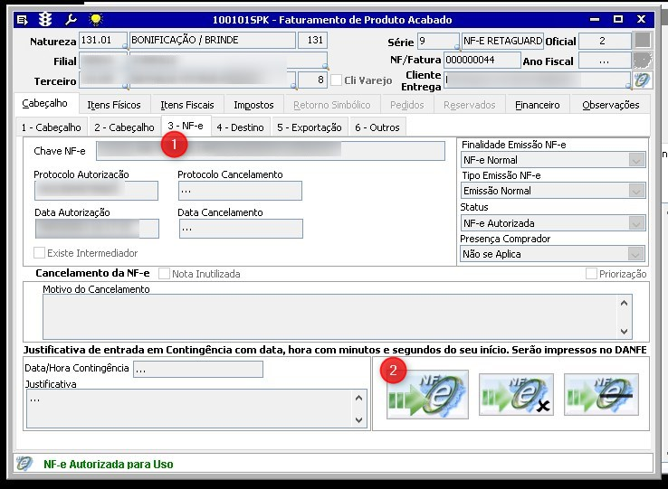Click the NF-e cancel icon with X
This screenshot has height=489, width=668.
(x=516, y=394)
